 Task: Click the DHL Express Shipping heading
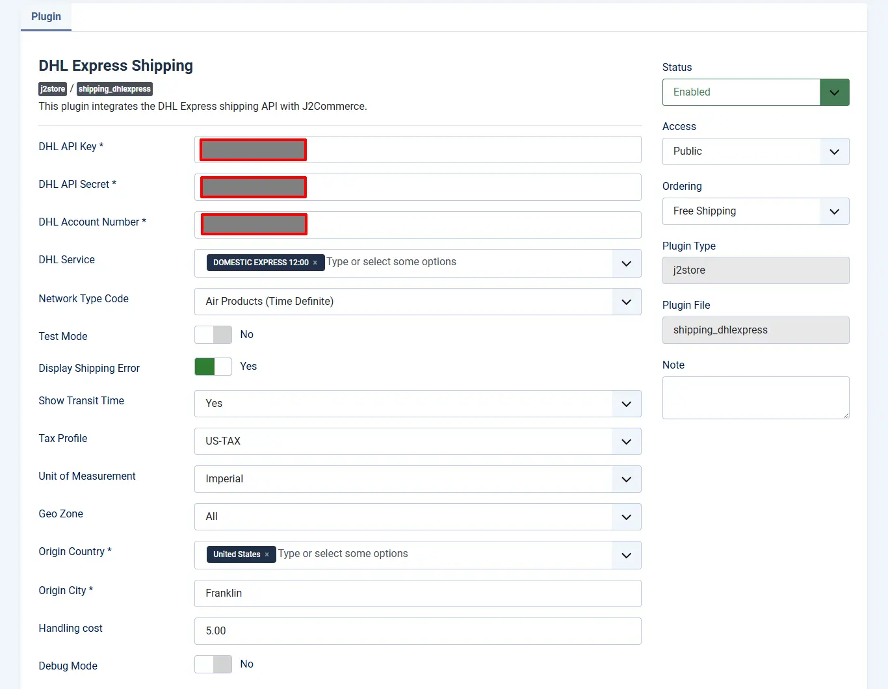[x=116, y=66]
